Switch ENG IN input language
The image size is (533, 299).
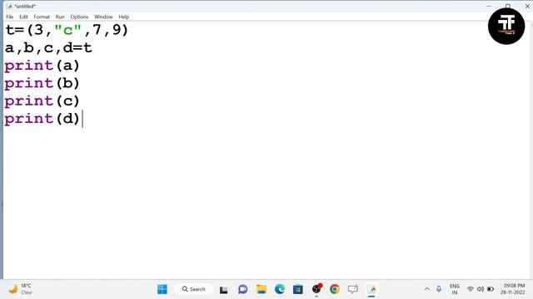click(x=455, y=289)
